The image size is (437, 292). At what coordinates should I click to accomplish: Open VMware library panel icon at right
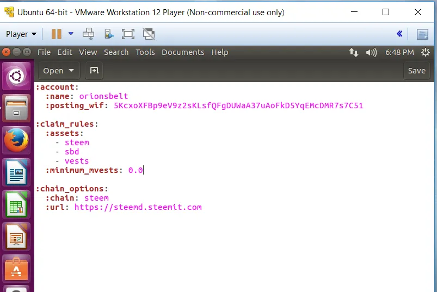(x=422, y=34)
